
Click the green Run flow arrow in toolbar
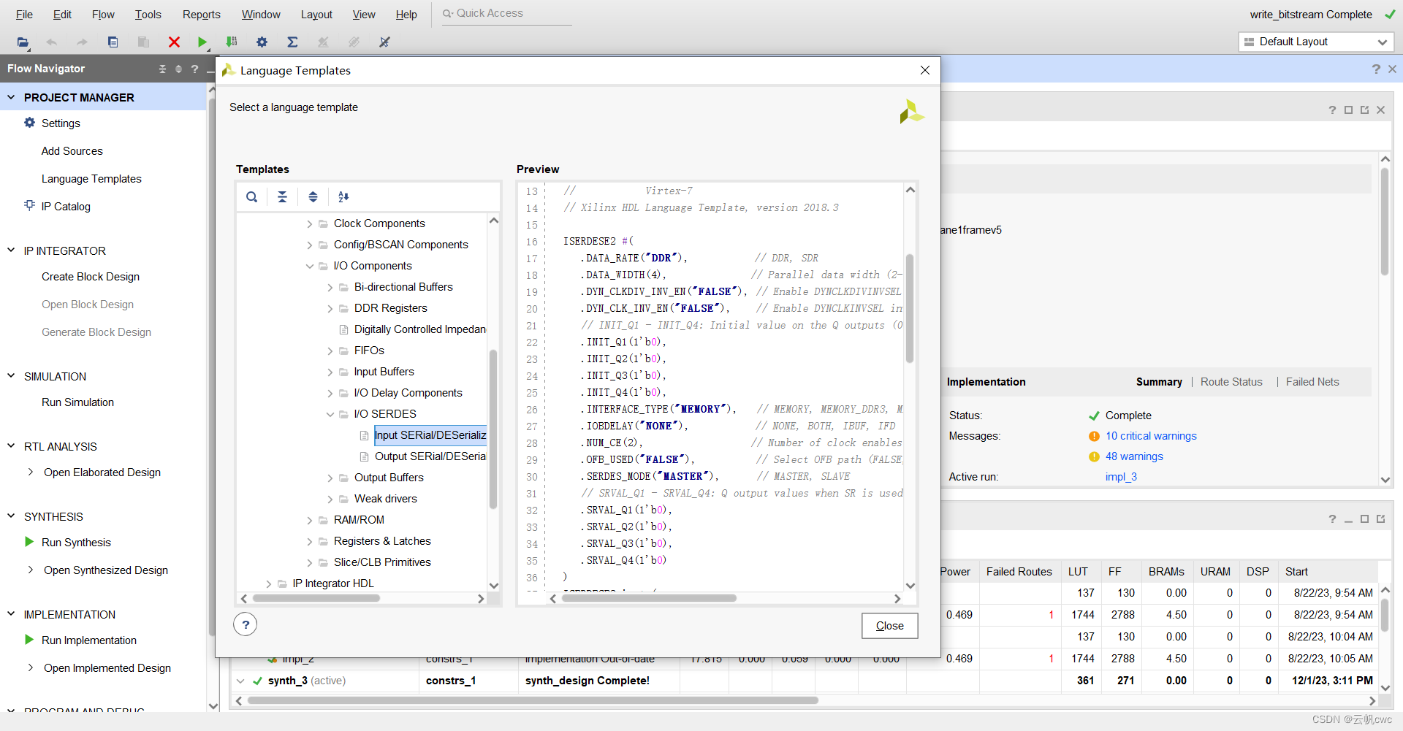[x=202, y=42]
